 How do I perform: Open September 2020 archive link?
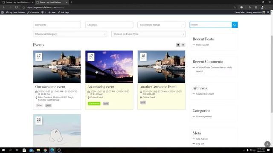(205, 94)
